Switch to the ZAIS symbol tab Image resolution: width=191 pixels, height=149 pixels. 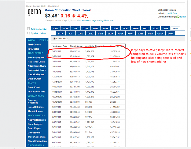point(80,34)
